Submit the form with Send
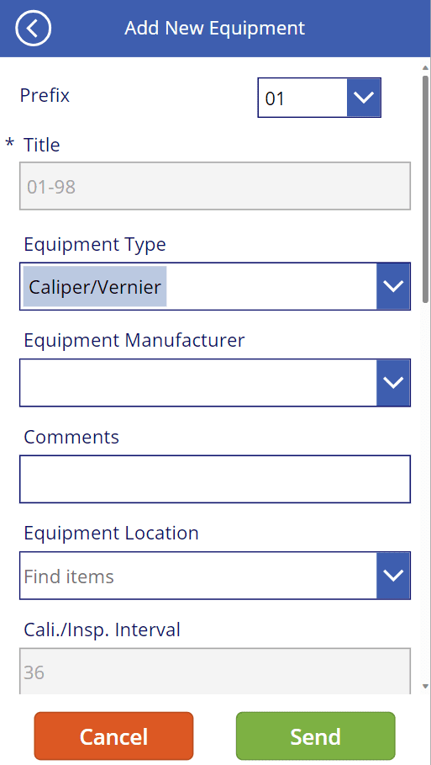431x765 pixels. coord(316,736)
